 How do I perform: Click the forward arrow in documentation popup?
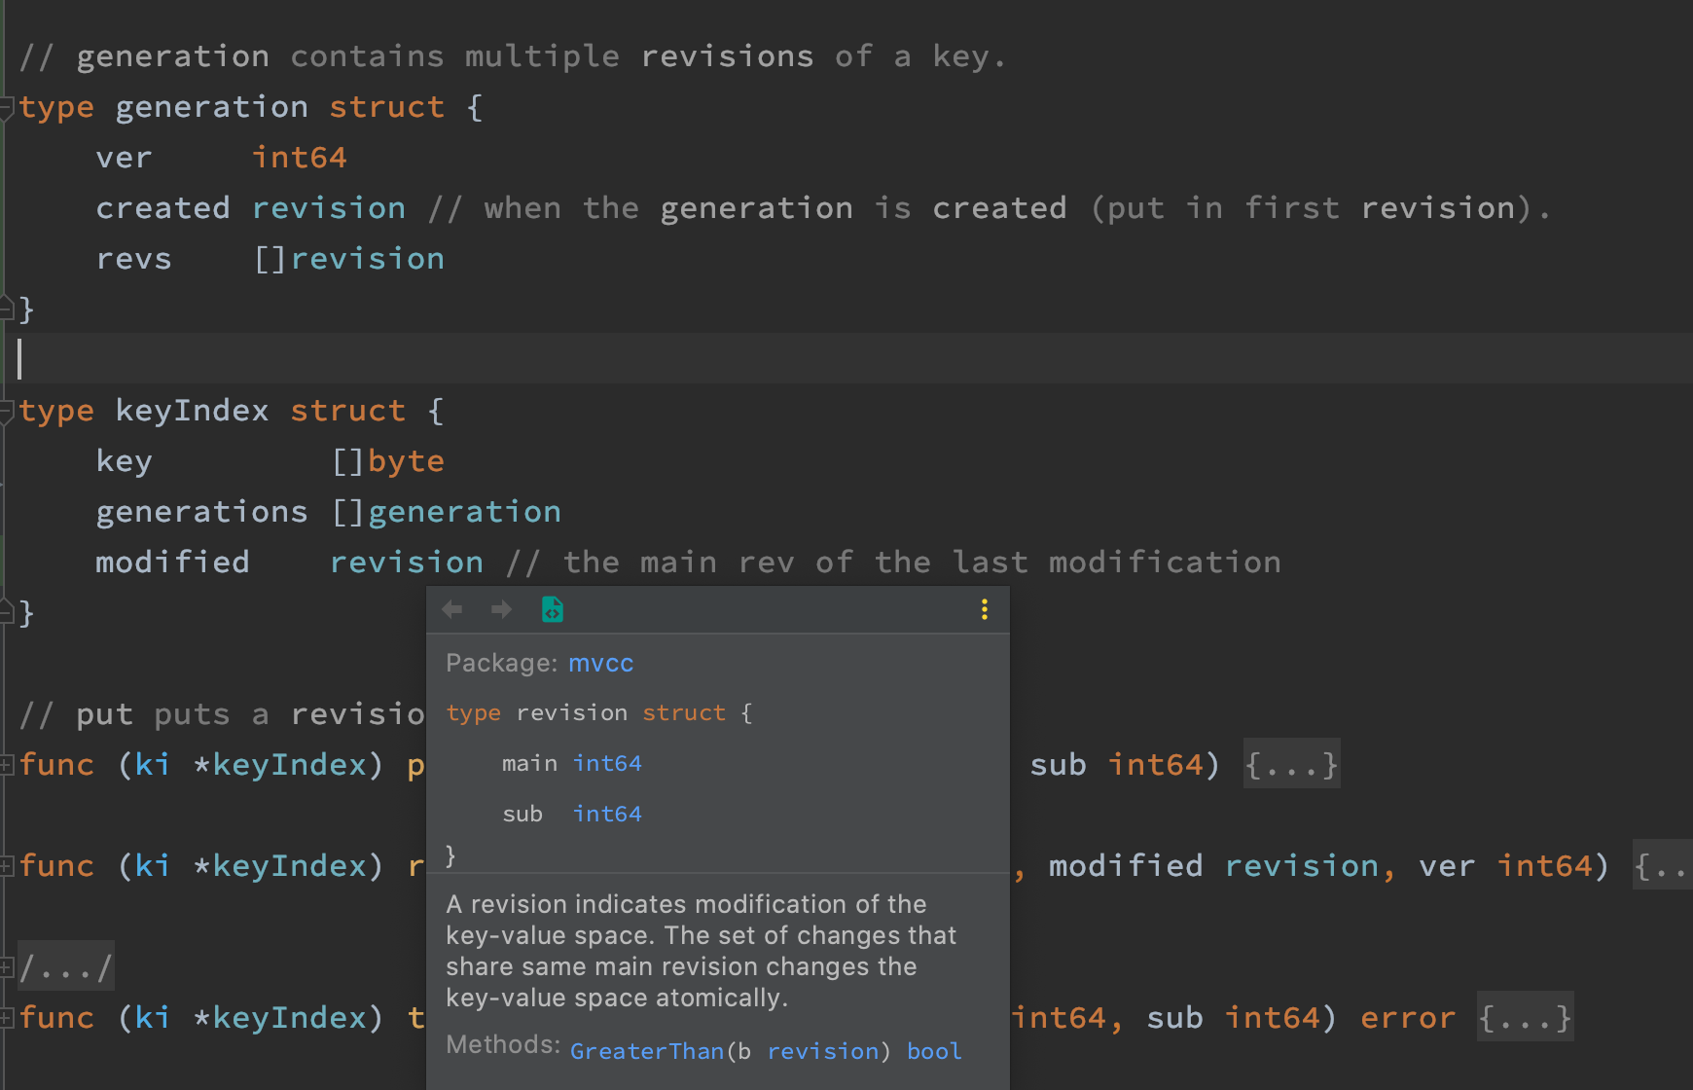click(x=501, y=610)
